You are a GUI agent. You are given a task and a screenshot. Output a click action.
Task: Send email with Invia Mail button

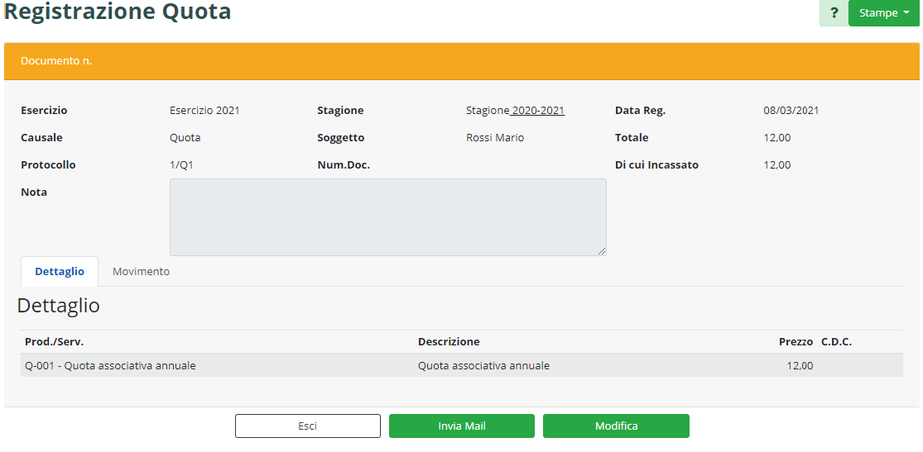tap(461, 426)
